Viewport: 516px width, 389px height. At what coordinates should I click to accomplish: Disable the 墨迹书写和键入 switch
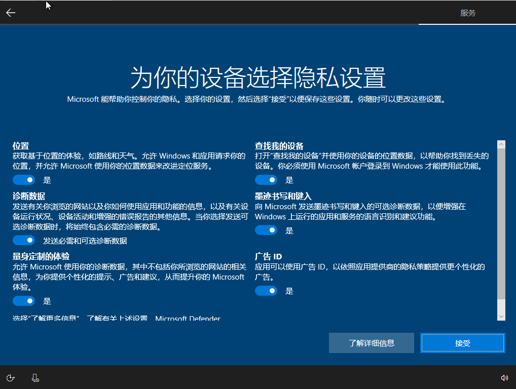266,230
